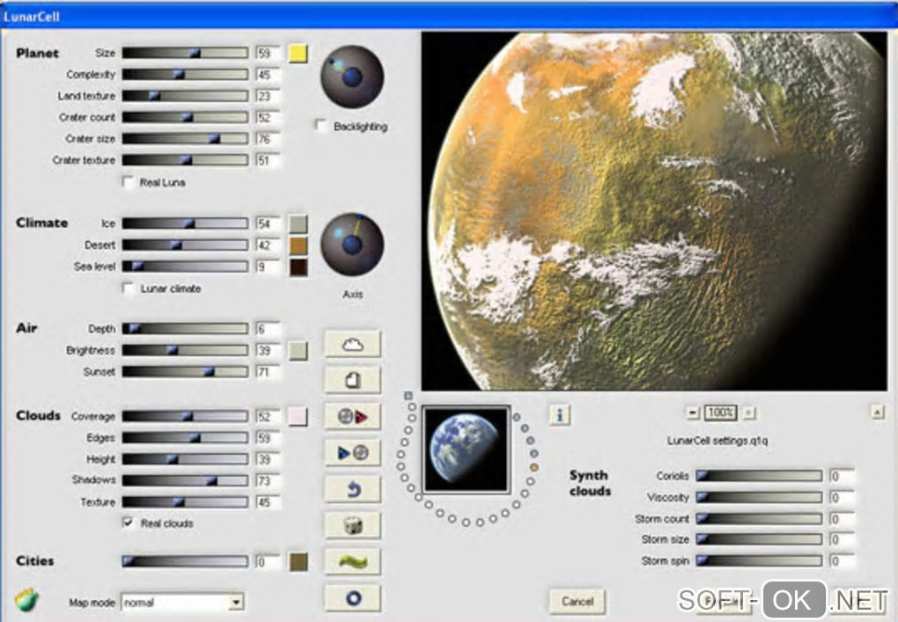Image resolution: width=898 pixels, height=622 pixels.
Task: Click the Earth preset thumbnail
Action: pyautogui.click(x=466, y=450)
